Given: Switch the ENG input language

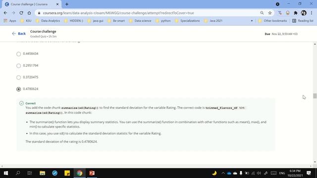Looking at the screenshot, I should coord(282,173).
